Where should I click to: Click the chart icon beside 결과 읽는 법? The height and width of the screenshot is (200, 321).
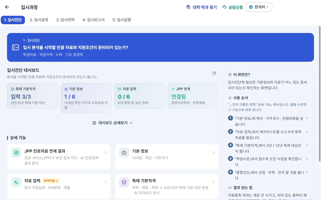click(230, 188)
